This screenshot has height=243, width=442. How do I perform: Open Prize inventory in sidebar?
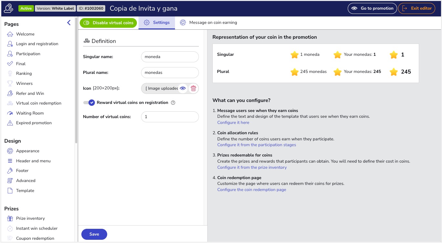30,218
